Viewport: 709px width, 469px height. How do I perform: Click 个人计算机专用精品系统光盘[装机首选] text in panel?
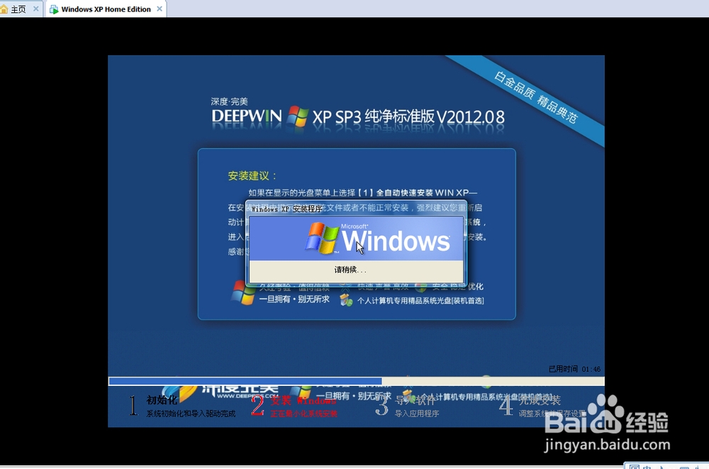click(x=420, y=301)
